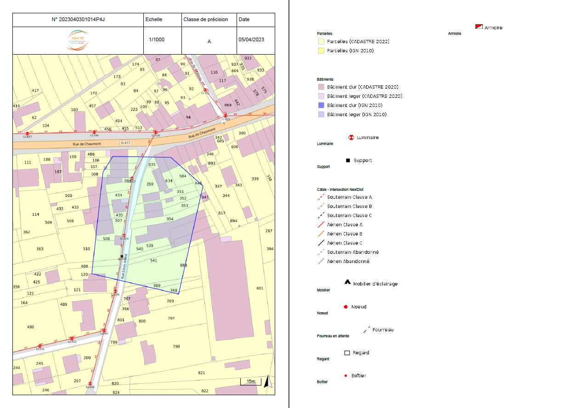The width and height of the screenshot is (577, 408).
Task: Click the Mobilier d'éclairage legend symbol
Action: click(348, 282)
